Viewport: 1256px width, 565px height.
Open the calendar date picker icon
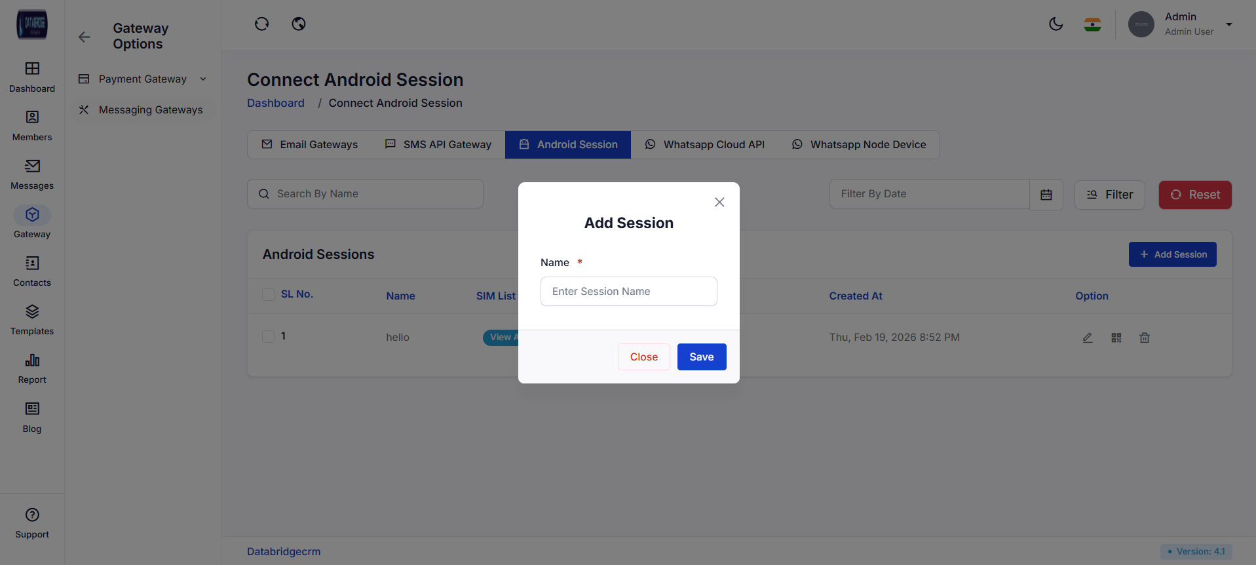pos(1046,195)
